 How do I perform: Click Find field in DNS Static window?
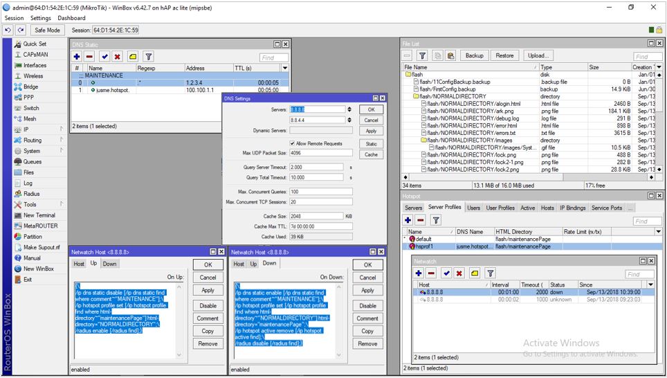pos(273,57)
